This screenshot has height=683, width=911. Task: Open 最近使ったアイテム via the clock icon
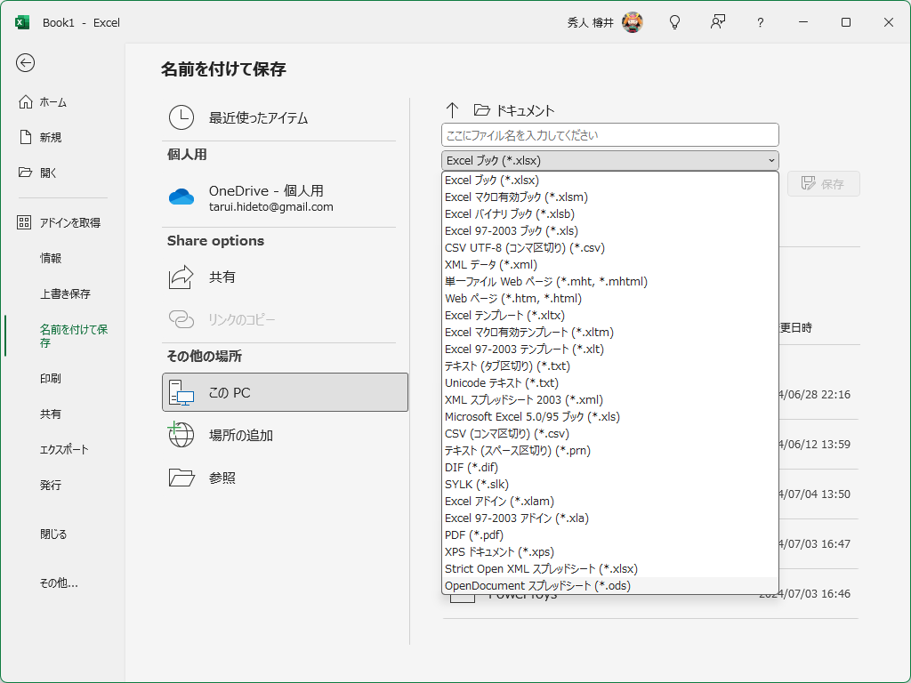pos(181,117)
